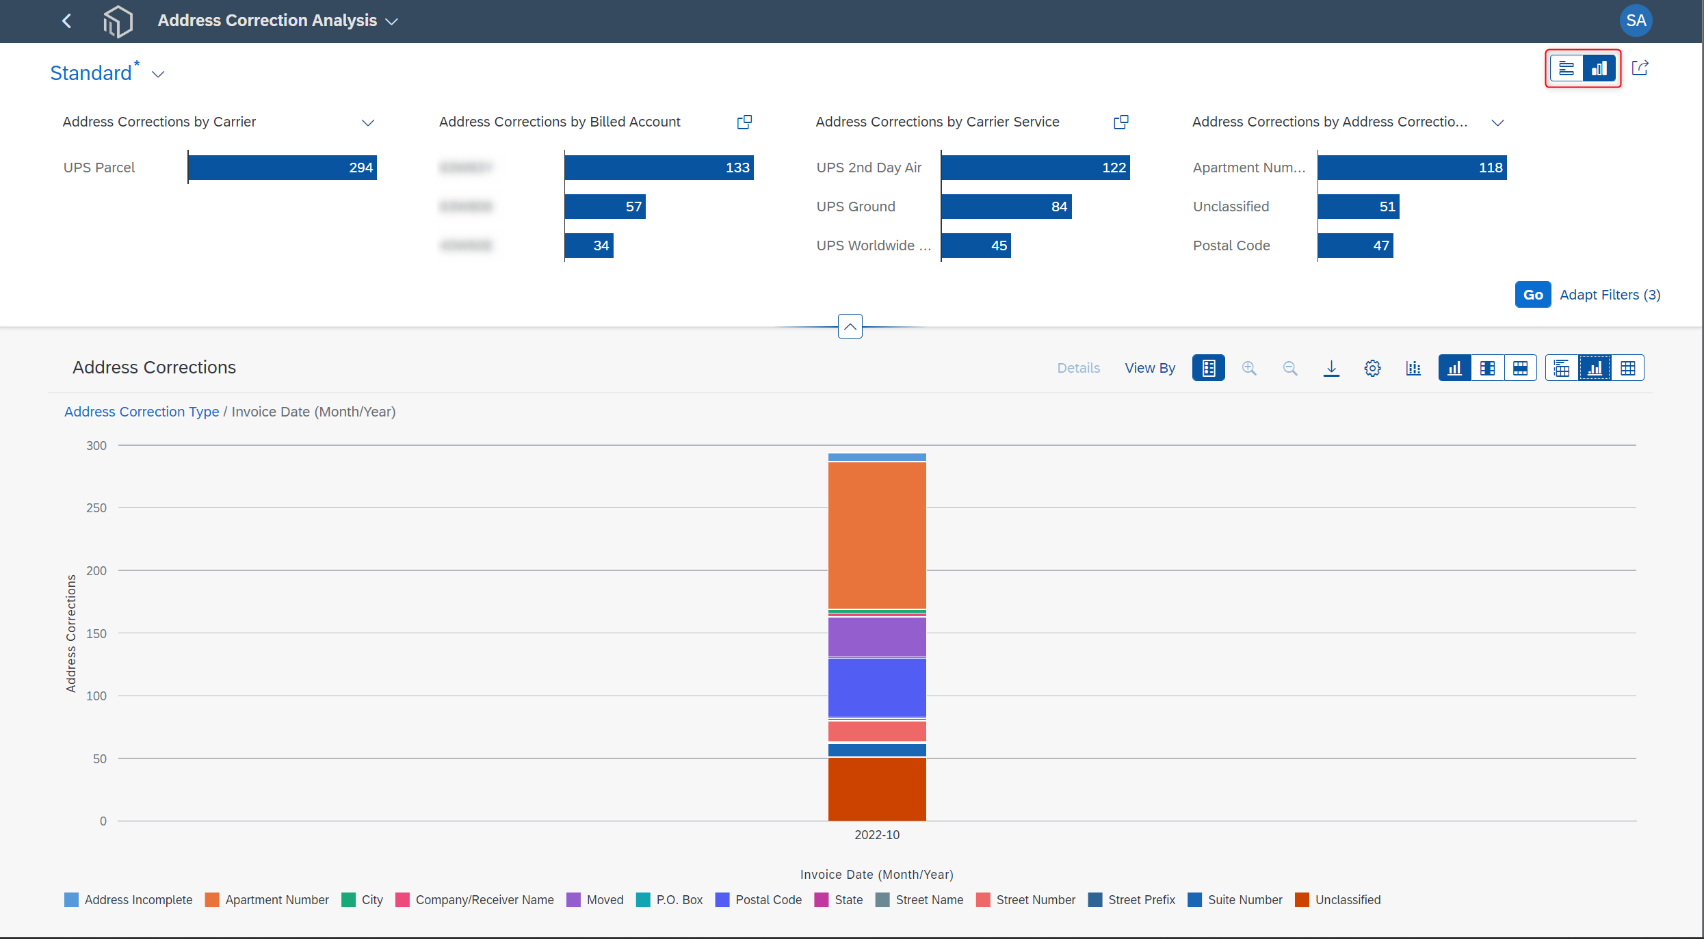Switch content to chart view
This screenshot has height=939, width=1704.
tap(1595, 368)
